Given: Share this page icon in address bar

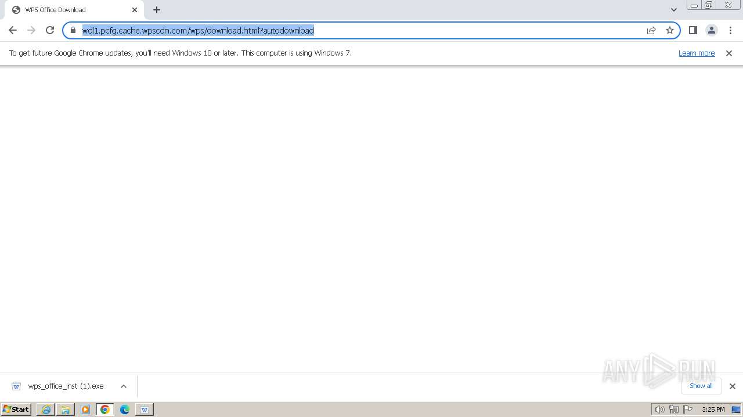Looking at the screenshot, I should tap(651, 30).
